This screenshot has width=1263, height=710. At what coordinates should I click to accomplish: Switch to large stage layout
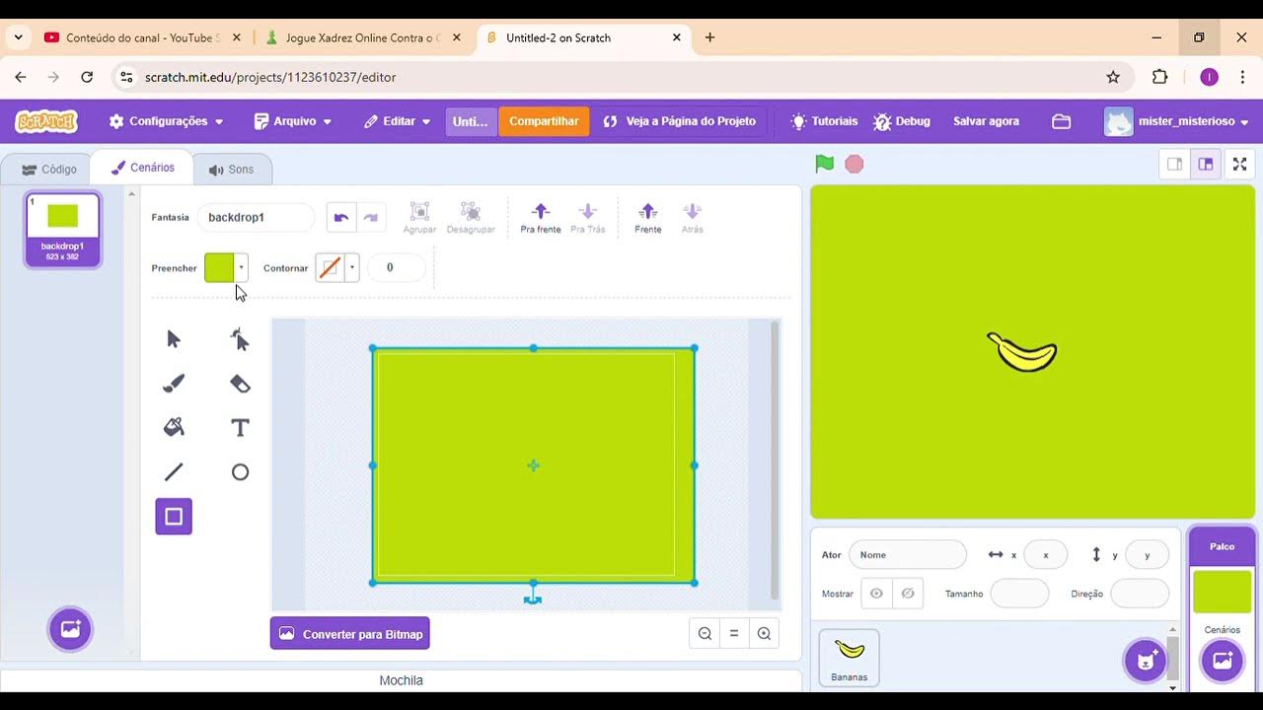click(1206, 165)
